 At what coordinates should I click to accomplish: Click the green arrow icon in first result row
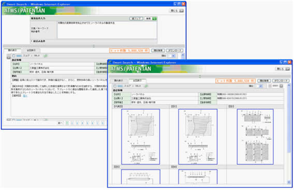click(x=46, y=56)
